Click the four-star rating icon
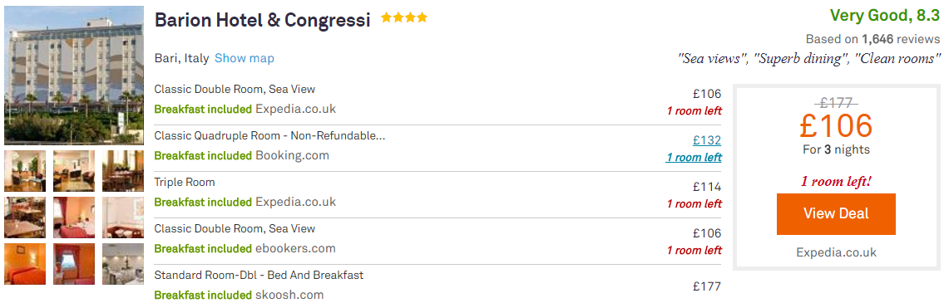The height and width of the screenshot is (303, 944). [404, 18]
